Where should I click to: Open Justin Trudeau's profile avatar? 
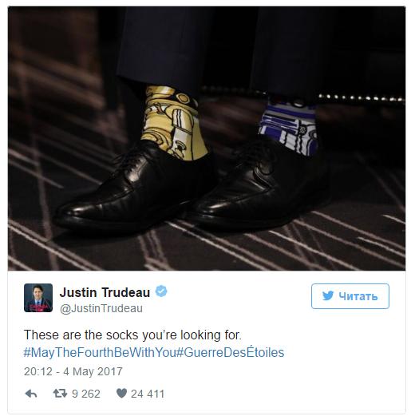click(38, 298)
